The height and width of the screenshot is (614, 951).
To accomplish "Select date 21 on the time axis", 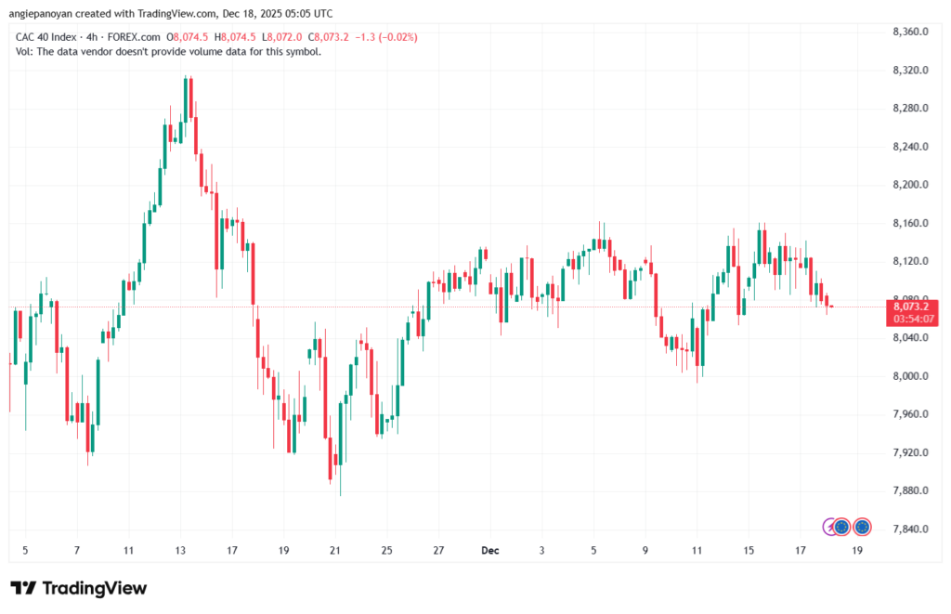I will pos(335,551).
